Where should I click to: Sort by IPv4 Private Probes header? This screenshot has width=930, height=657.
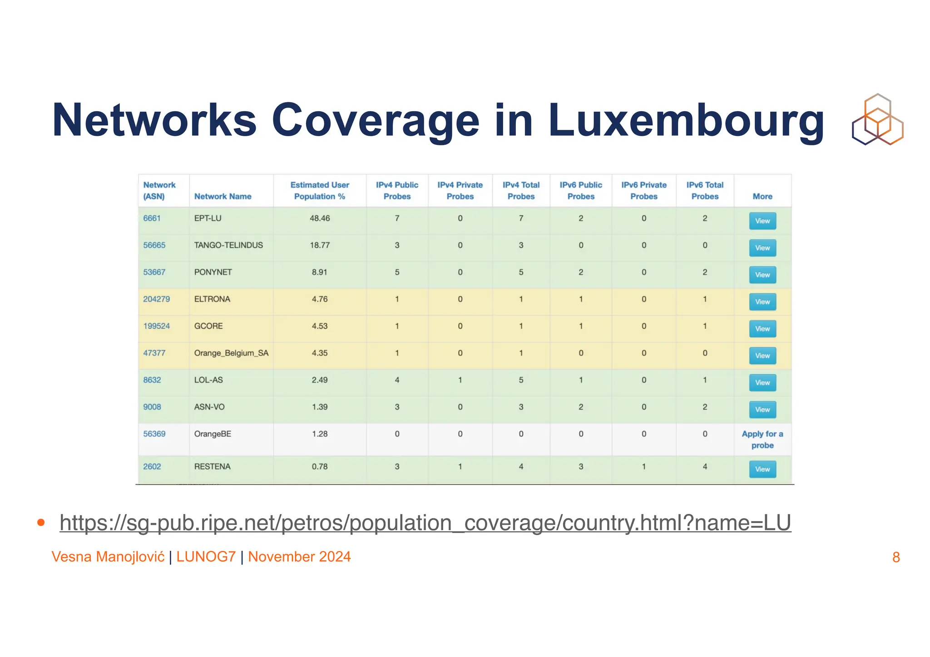click(460, 191)
